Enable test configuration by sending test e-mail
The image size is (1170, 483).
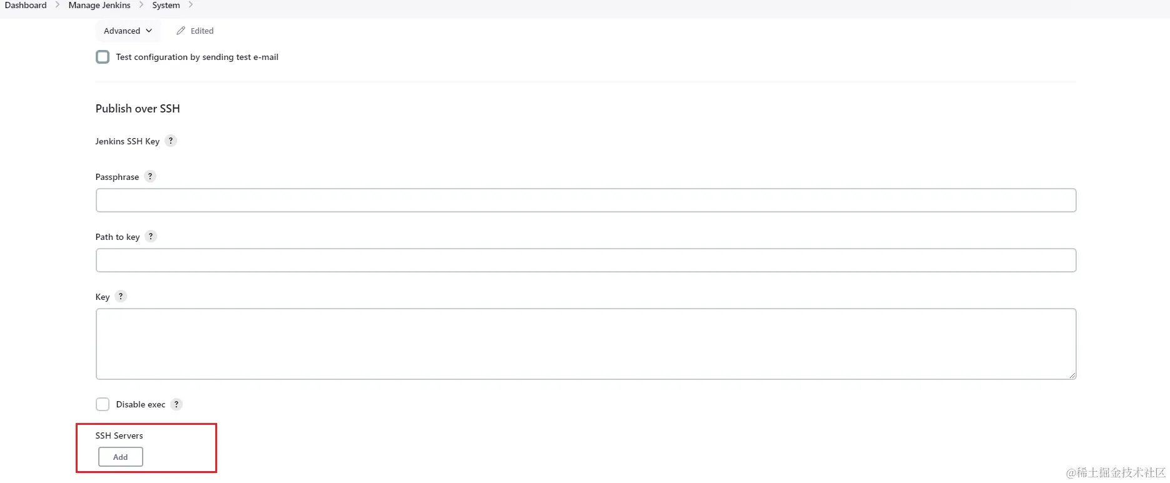point(103,57)
